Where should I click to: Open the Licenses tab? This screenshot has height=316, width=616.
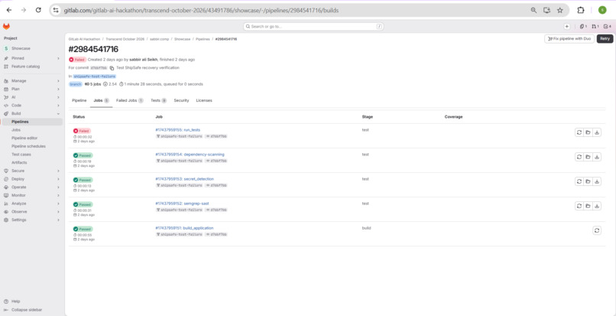pyautogui.click(x=204, y=101)
